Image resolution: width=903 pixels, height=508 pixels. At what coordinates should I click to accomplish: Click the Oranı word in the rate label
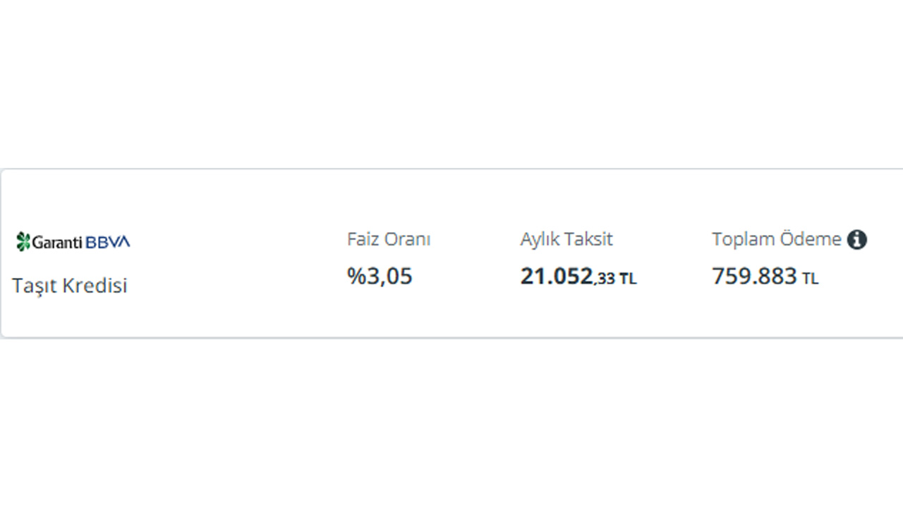408,240
